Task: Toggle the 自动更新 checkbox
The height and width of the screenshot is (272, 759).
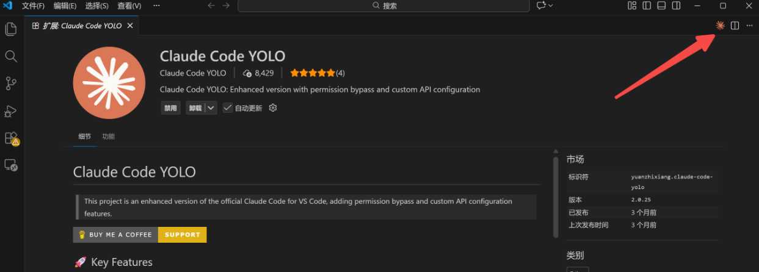Action: pos(228,108)
